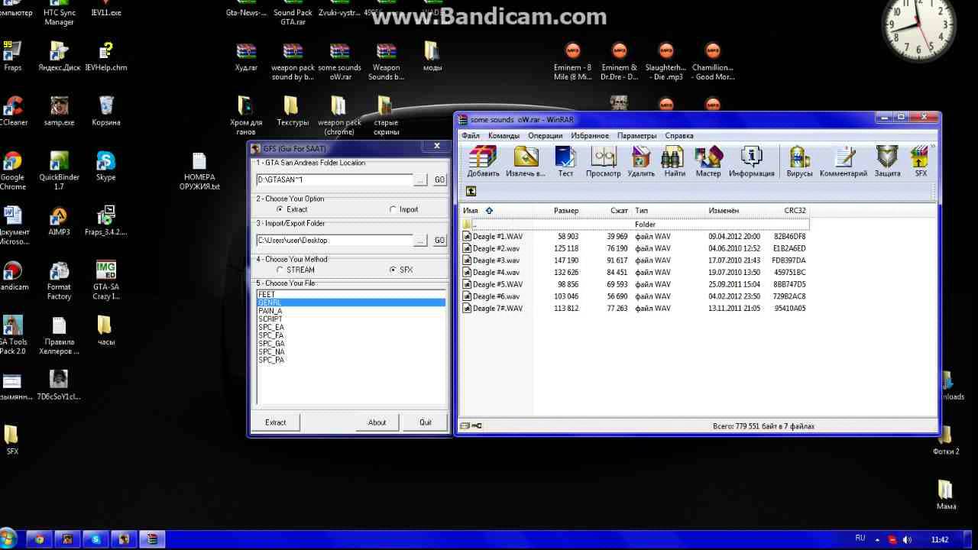The height and width of the screenshot is (550, 978).
Task: Click the up-one-level arrow in WinRAR
Action: coord(471,191)
